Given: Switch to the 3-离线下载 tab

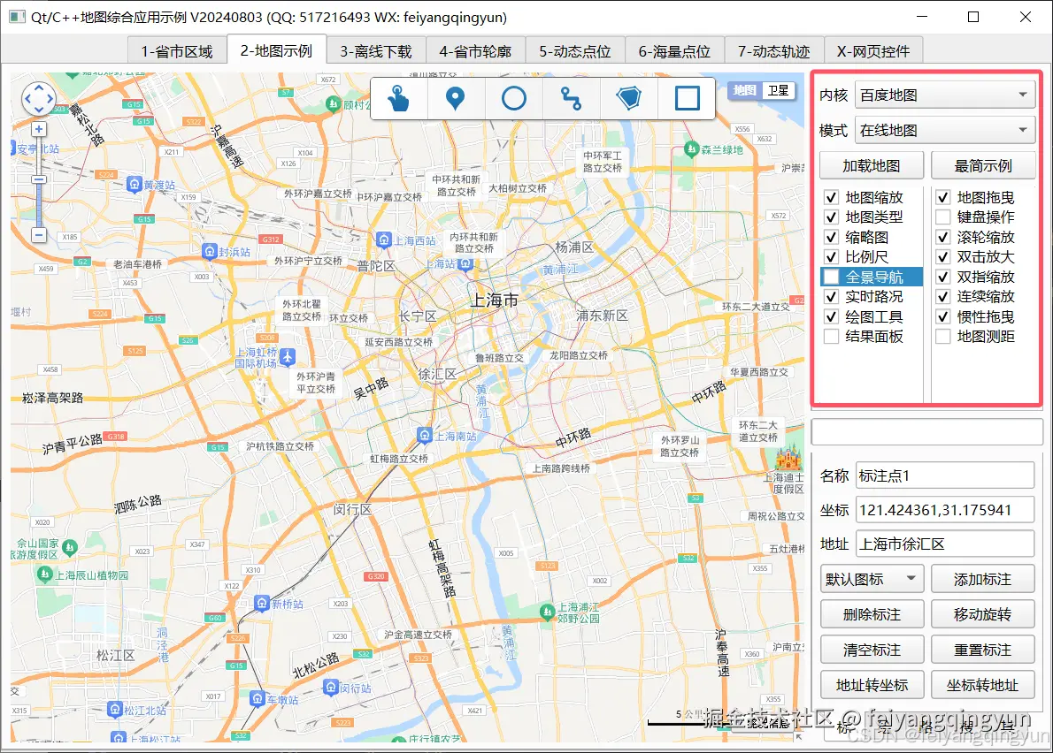Looking at the screenshot, I should pos(374,50).
